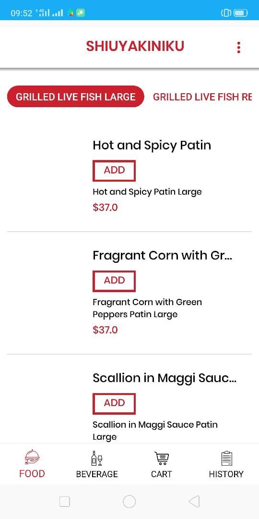Viewport: 259px width, 519px height.
Task: Tap the Android home circle button
Action: click(129, 501)
